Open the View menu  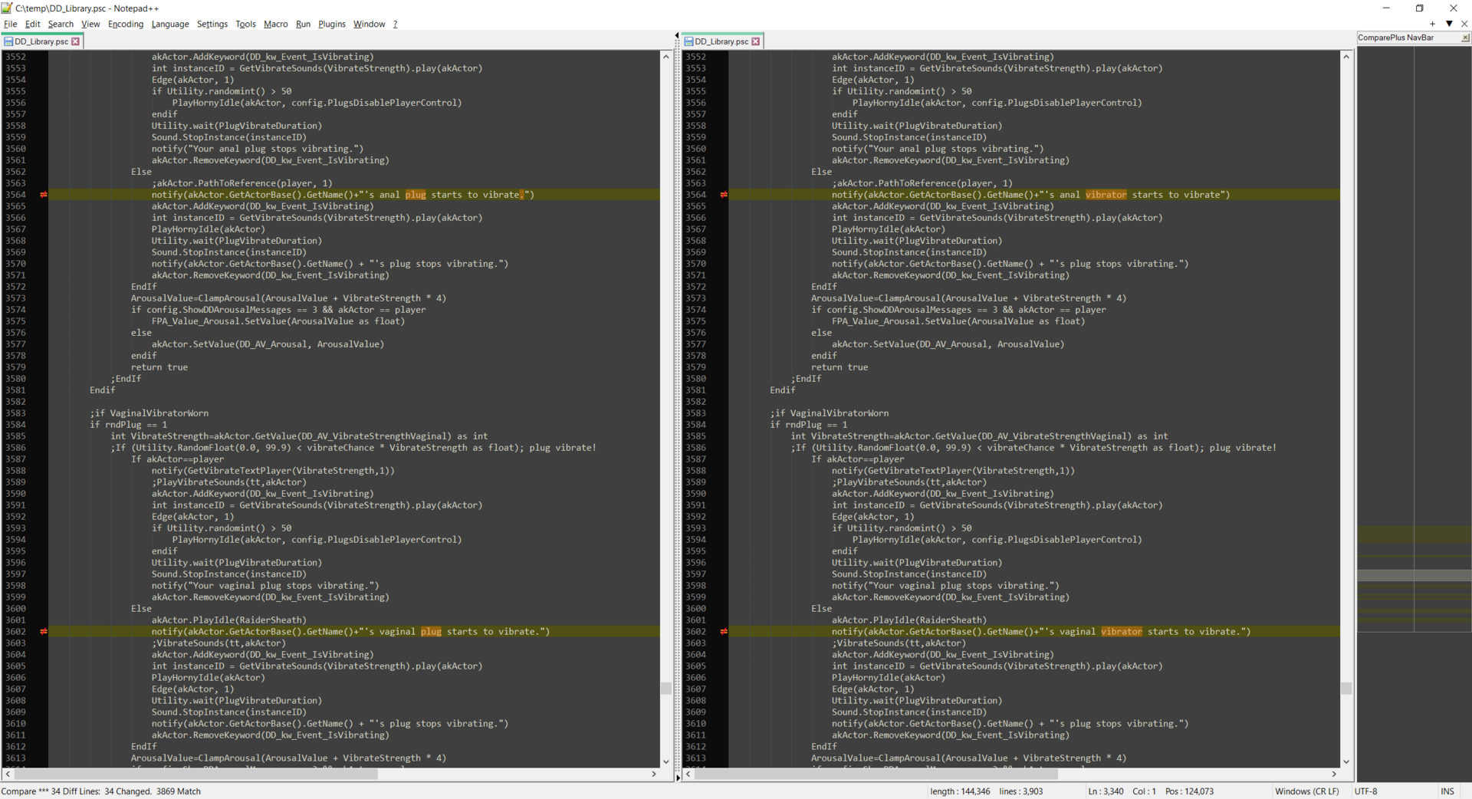(x=90, y=24)
